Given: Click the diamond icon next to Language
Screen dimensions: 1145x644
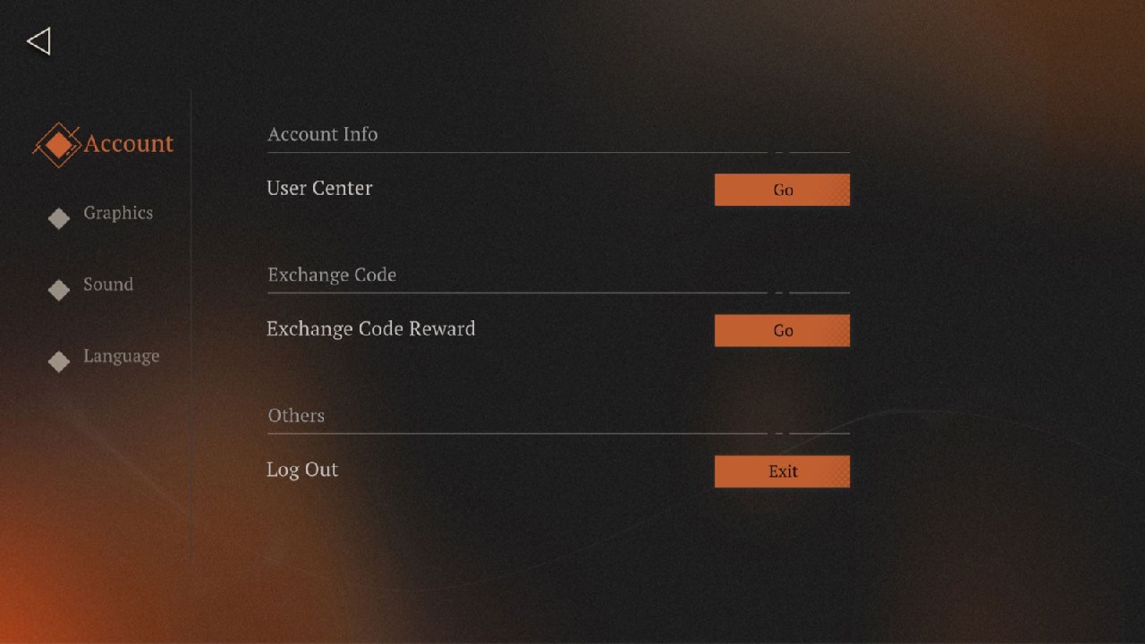Looking at the screenshot, I should click(x=58, y=360).
